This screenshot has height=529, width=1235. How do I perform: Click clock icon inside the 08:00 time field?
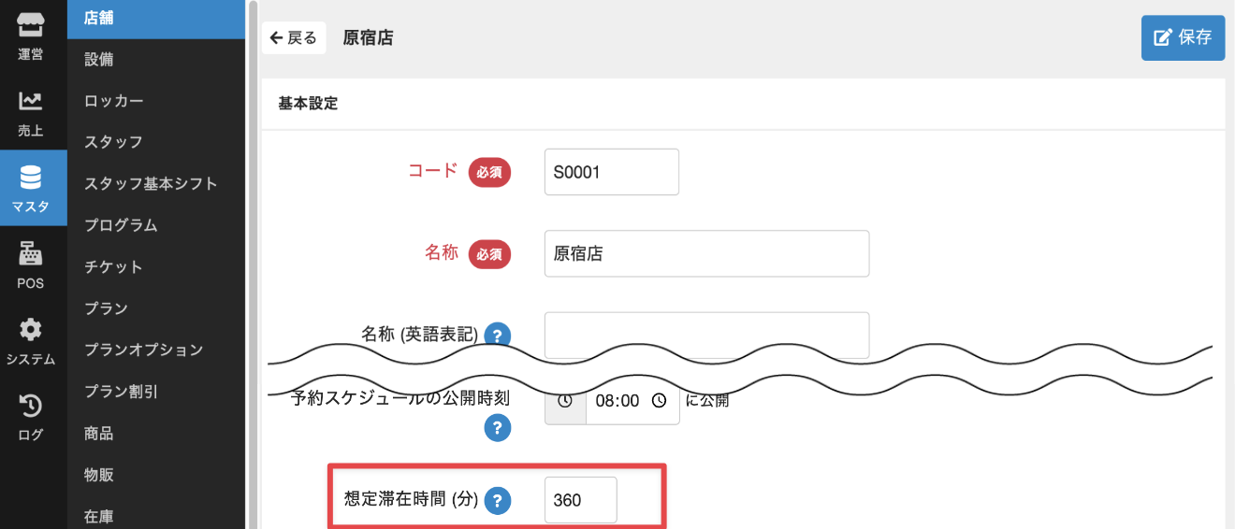pos(659,401)
